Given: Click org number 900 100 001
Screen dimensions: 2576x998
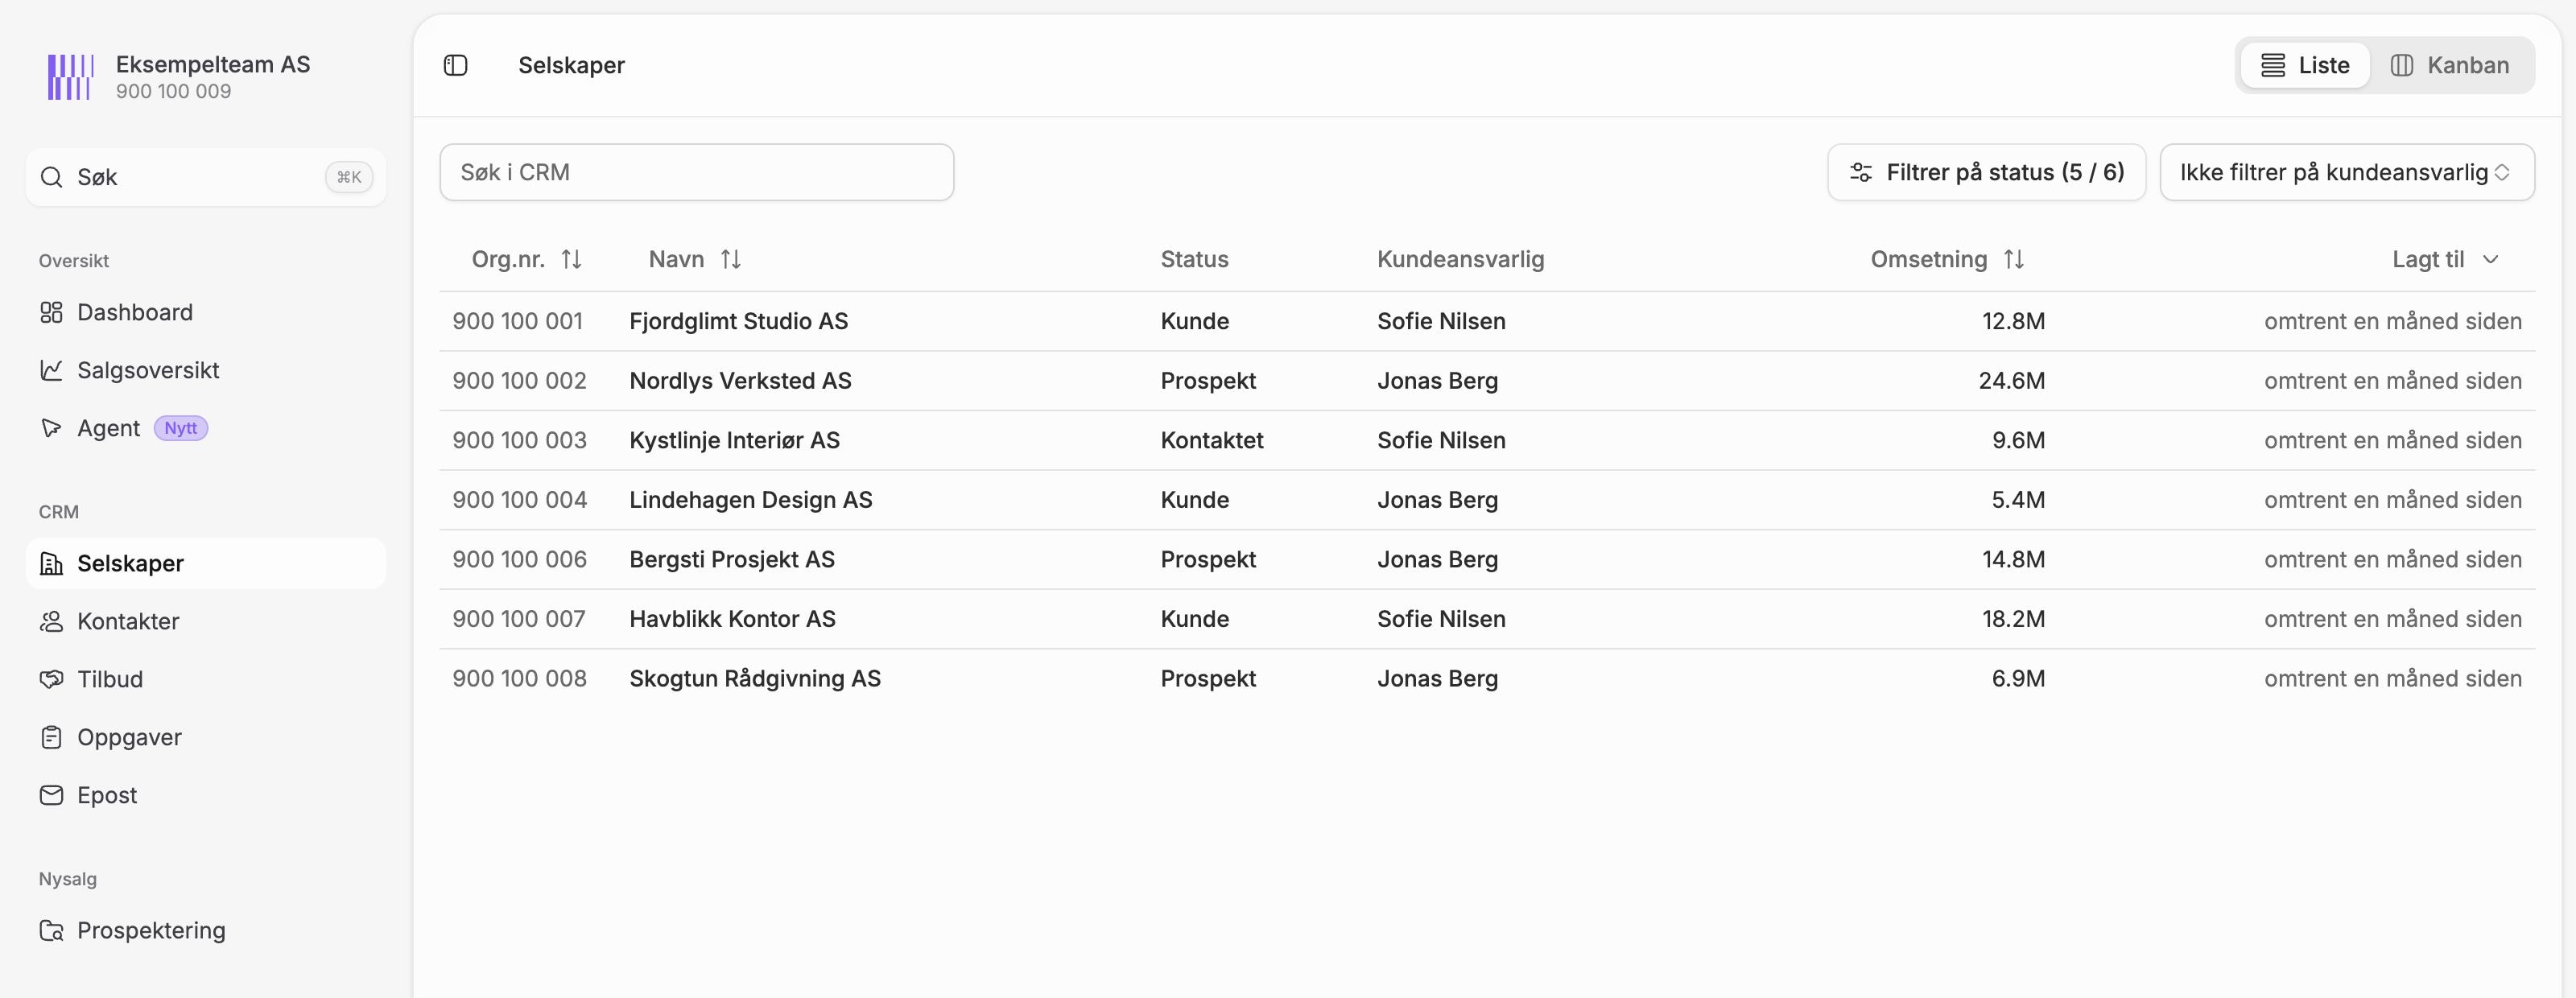Looking at the screenshot, I should pyautogui.click(x=517, y=321).
